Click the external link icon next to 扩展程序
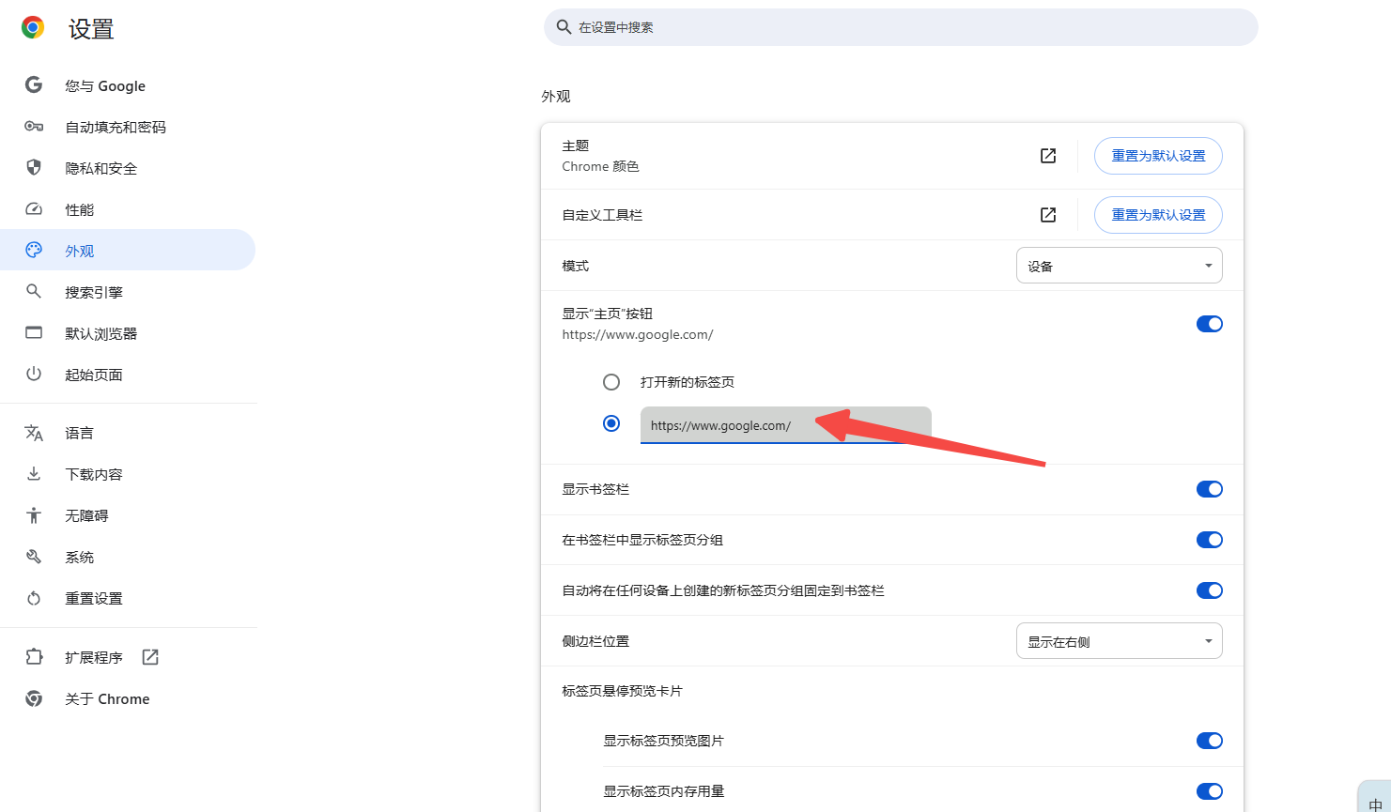Image resolution: width=1391 pixels, height=812 pixels. tap(150, 657)
